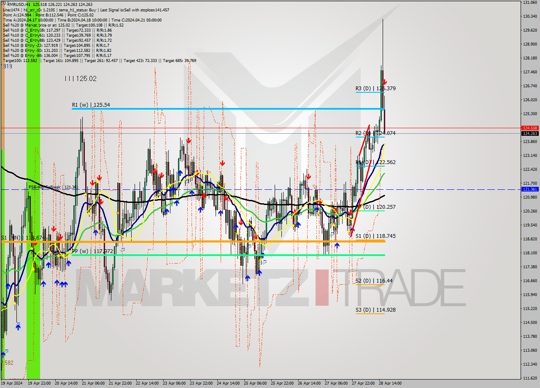Select the 'Last Signal is:Sell with stoploss:141.457' text
Screen dimensions: 540x388
pyautogui.click(x=135, y=9)
